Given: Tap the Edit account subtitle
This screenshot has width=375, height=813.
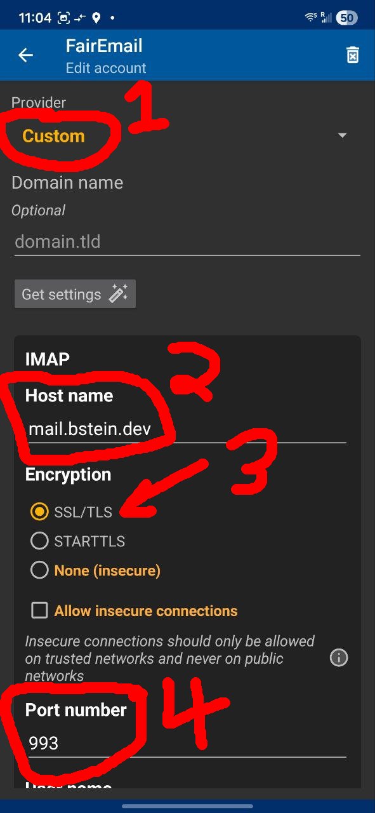Looking at the screenshot, I should 106,68.
